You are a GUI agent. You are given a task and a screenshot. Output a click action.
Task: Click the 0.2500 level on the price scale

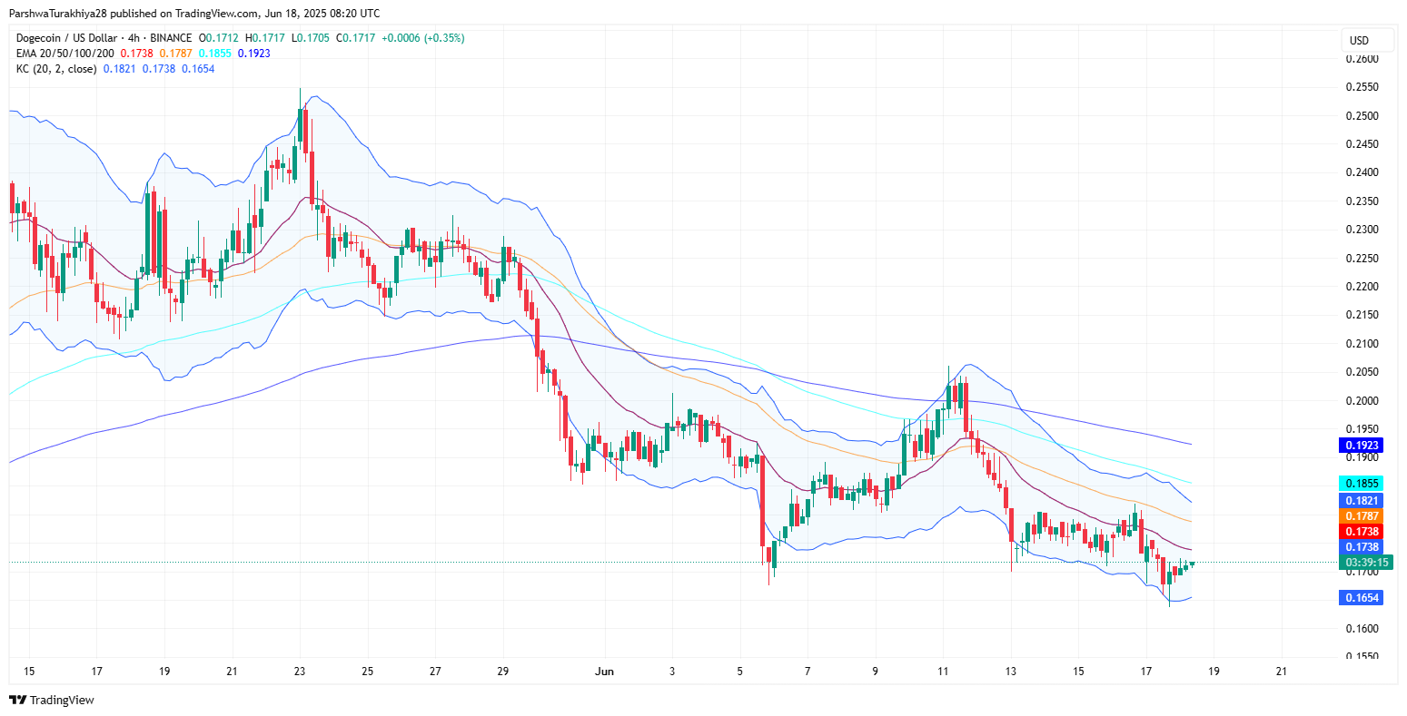click(1361, 116)
